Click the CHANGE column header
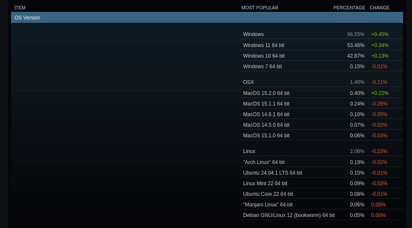Image resolution: width=412 pixels, height=228 pixels. [379, 8]
